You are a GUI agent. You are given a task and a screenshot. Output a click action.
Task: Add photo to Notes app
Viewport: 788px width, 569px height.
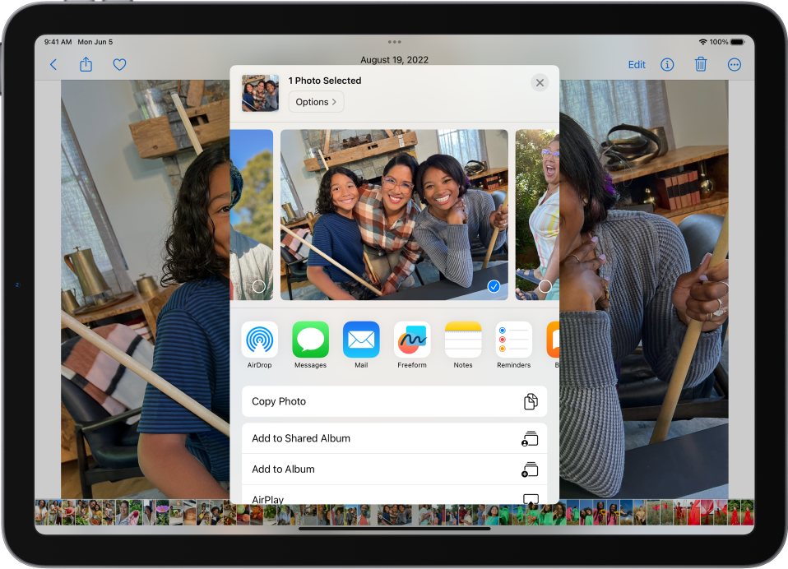click(x=463, y=345)
